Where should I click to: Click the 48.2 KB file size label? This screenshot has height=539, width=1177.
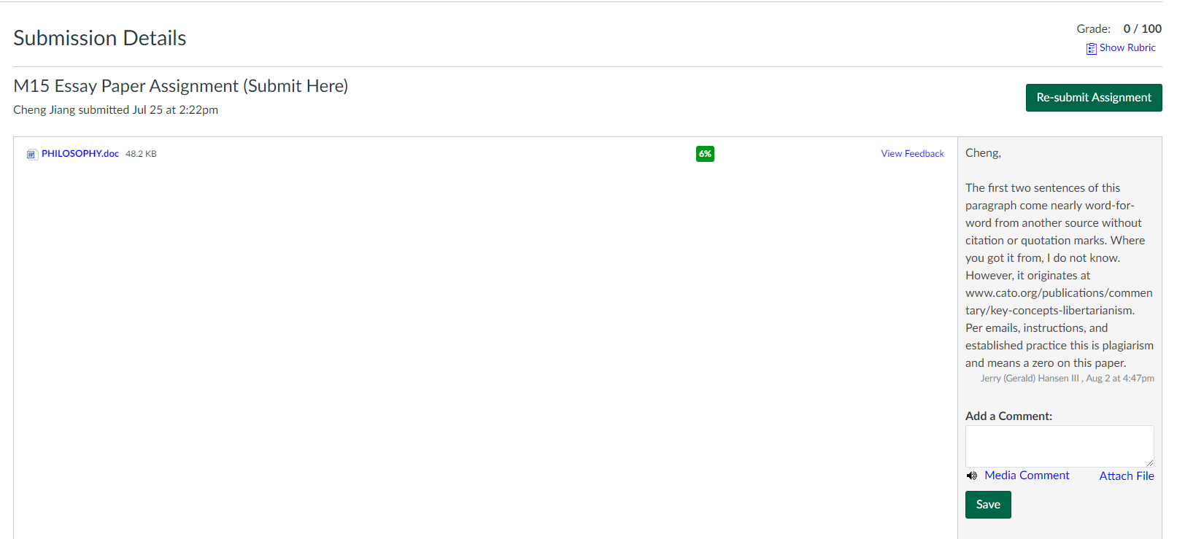[141, 154]
